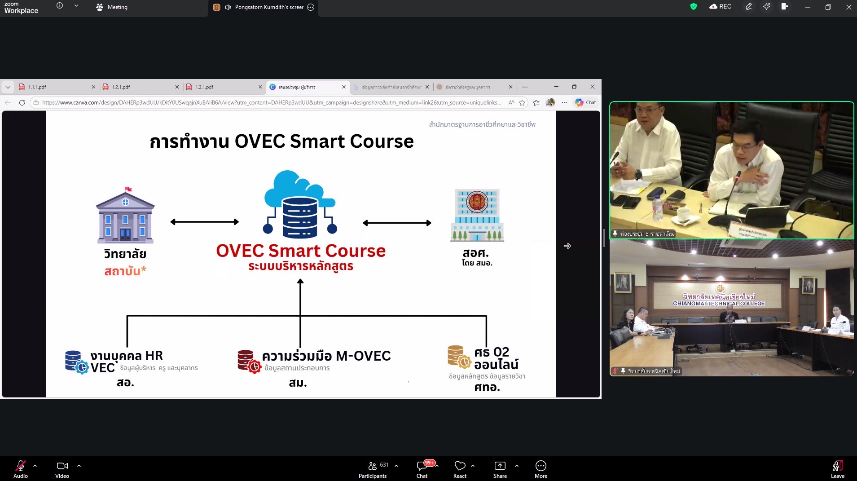Click the green encryption shield icon
Viewport: 857px width, 481px height.
pyautogui.click(x=694, y=7)
